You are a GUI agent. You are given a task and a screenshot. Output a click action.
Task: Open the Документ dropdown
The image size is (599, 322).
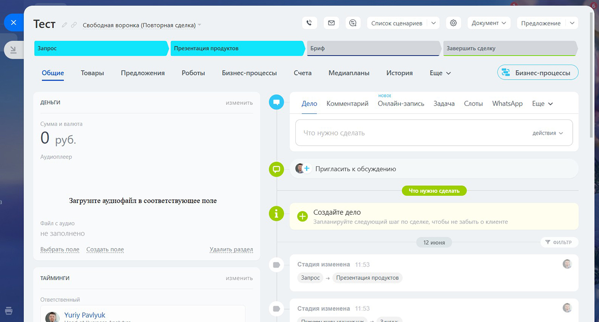[x=489, y=23]
